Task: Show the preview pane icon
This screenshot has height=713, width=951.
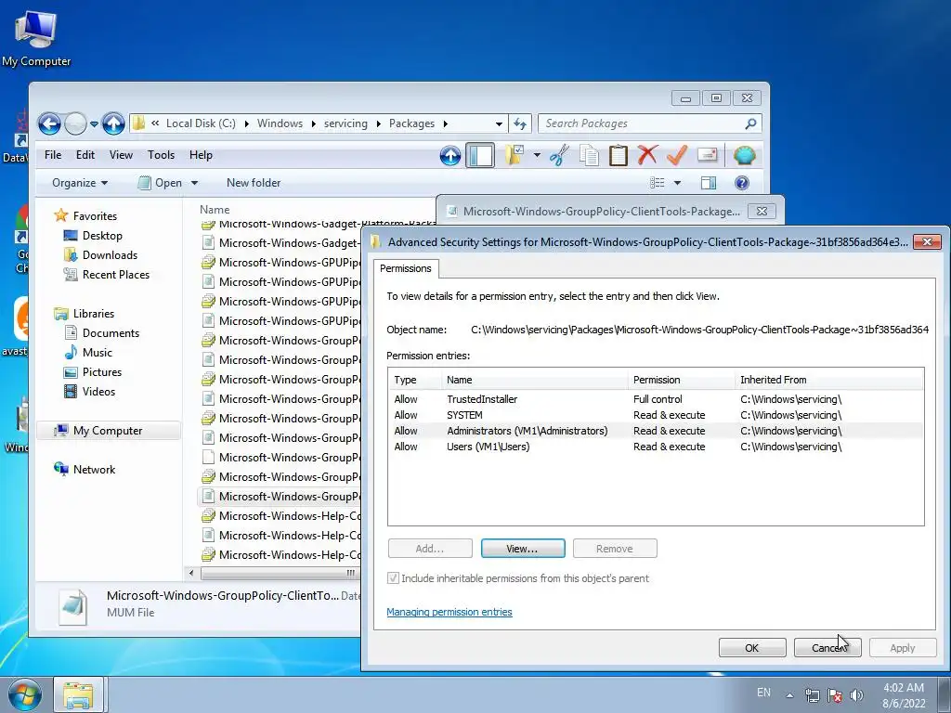Action: click(709, 183)
